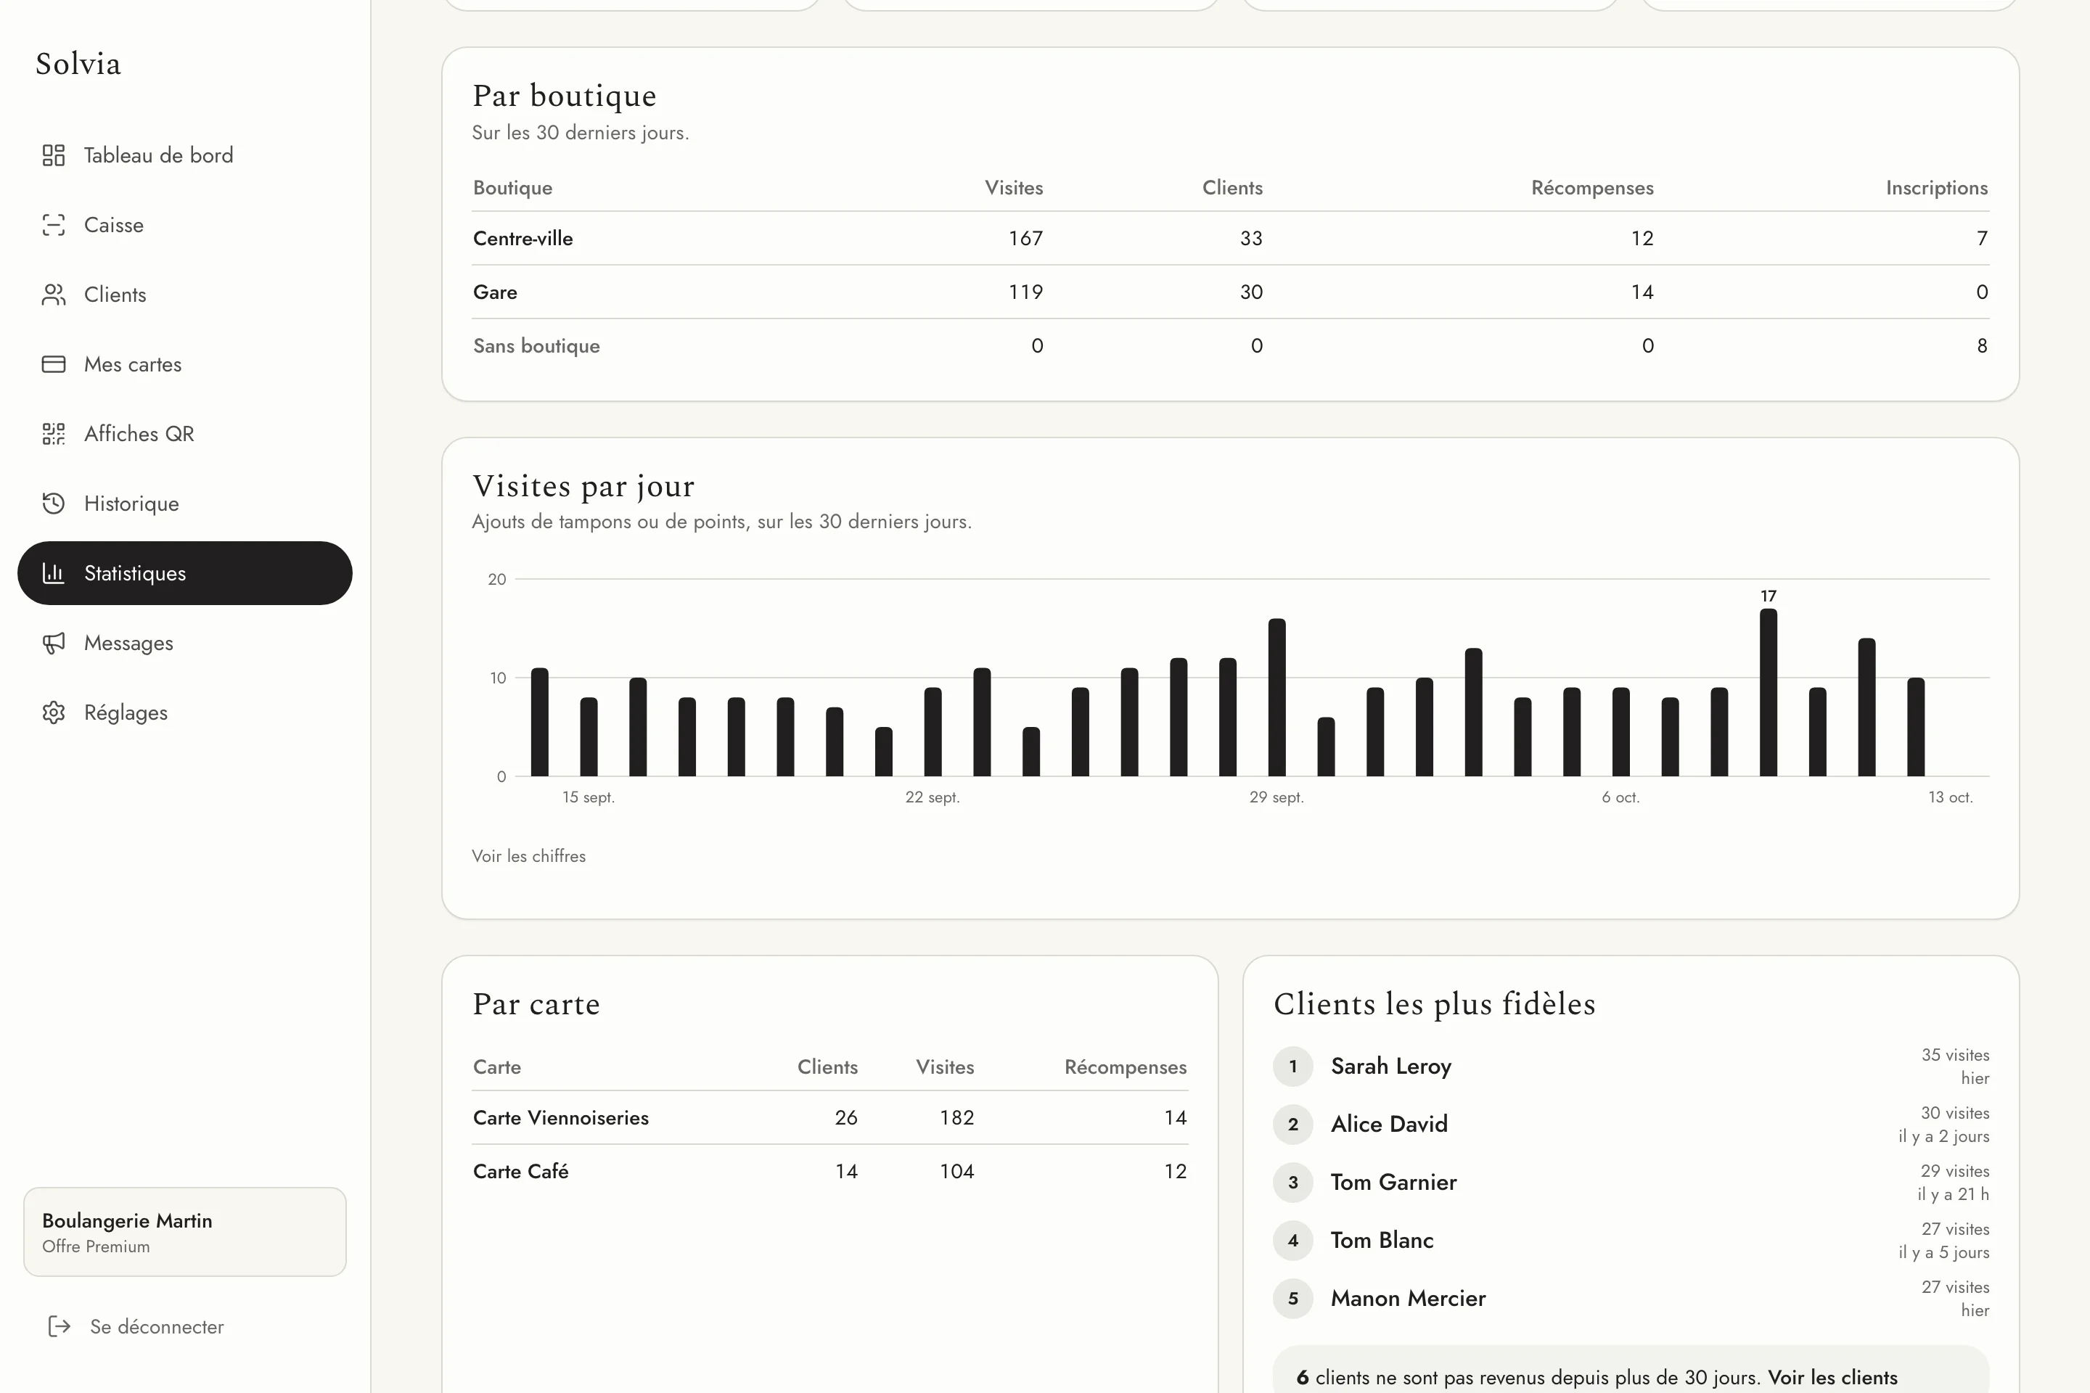
Task: Click the Réglages gear icon
Action: [x=53, y=712]
